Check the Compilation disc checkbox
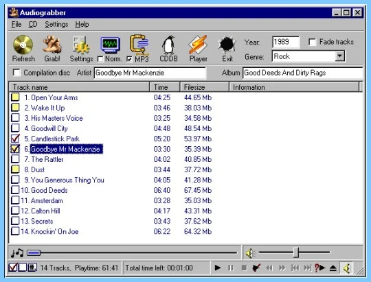Viewport: 371px width, 282px height. click(x=16, y=73)
